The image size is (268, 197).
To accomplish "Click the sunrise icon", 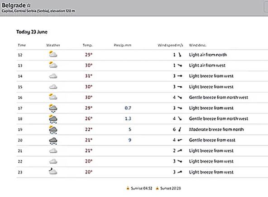I will (128, 188).
